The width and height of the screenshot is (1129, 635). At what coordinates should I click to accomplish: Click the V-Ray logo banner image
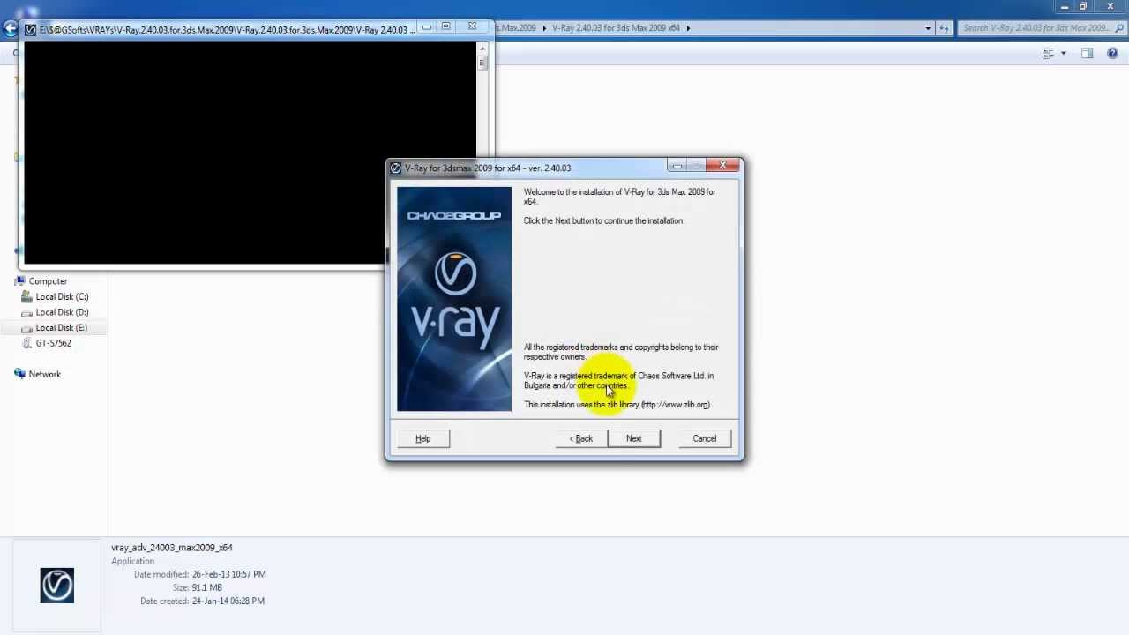454,299
